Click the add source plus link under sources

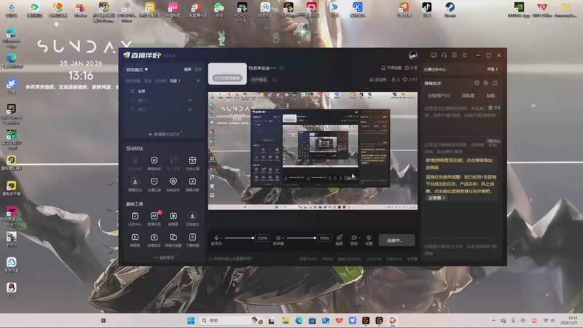[164, 134]
